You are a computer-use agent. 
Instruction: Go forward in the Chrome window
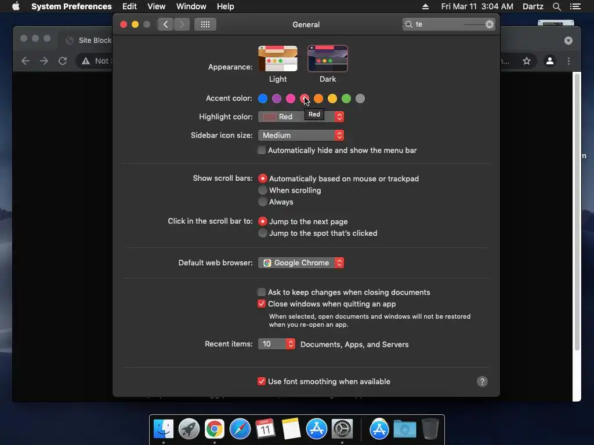coord(44,61)
